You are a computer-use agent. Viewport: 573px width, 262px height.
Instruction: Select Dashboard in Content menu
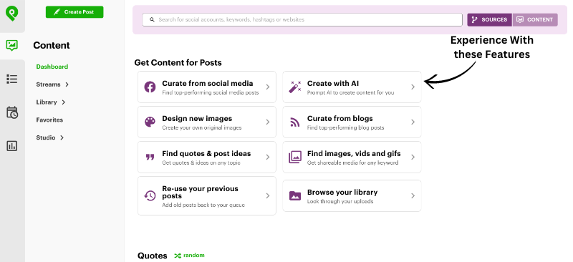click(52, 67)
